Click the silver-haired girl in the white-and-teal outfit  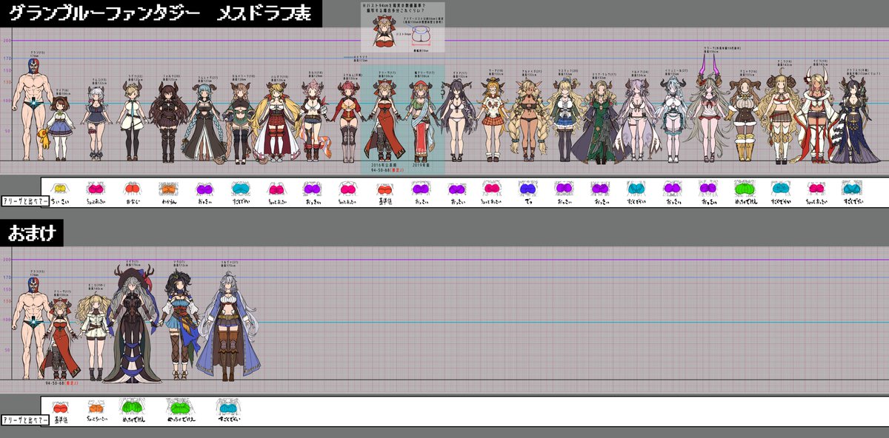pyautogui.click(x=673, y=121)
